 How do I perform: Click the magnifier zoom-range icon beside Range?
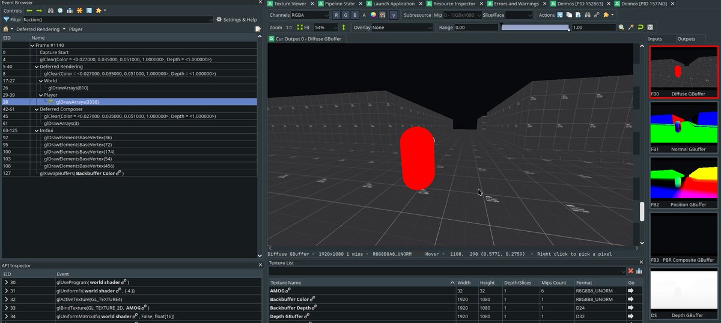click(621, 28)
